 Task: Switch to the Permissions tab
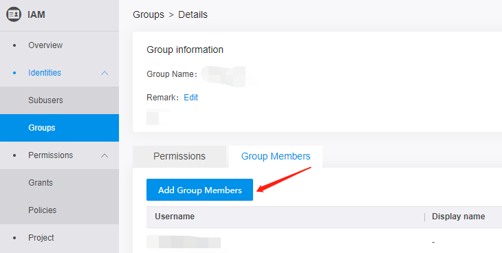click(x=179, y=156)
